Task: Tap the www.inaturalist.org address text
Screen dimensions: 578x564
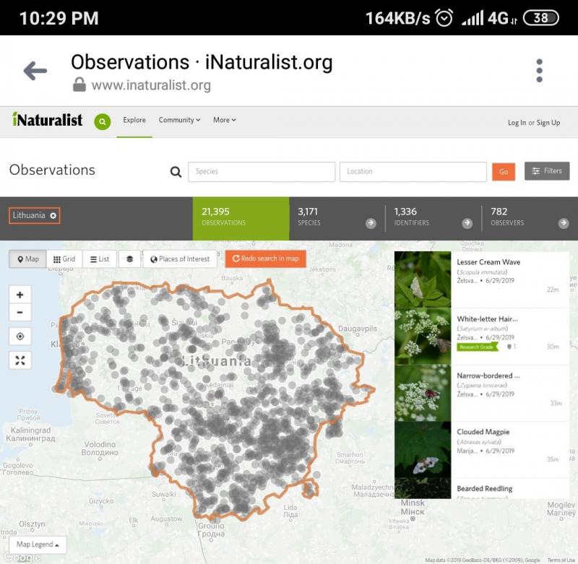Action: pyautogui.click(x=151, y=85)
